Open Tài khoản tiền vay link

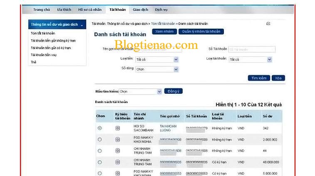pyautogui.click(x=44, y=55)
